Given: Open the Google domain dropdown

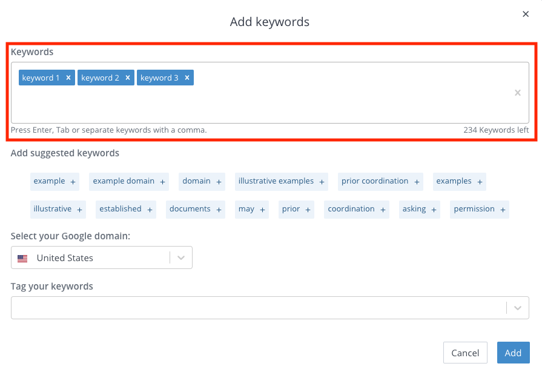Looking at the screenshot, I should [x=102, y=257].
